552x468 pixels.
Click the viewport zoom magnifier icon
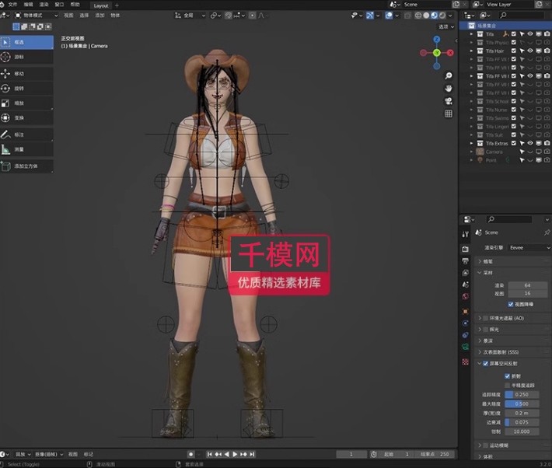448,75
